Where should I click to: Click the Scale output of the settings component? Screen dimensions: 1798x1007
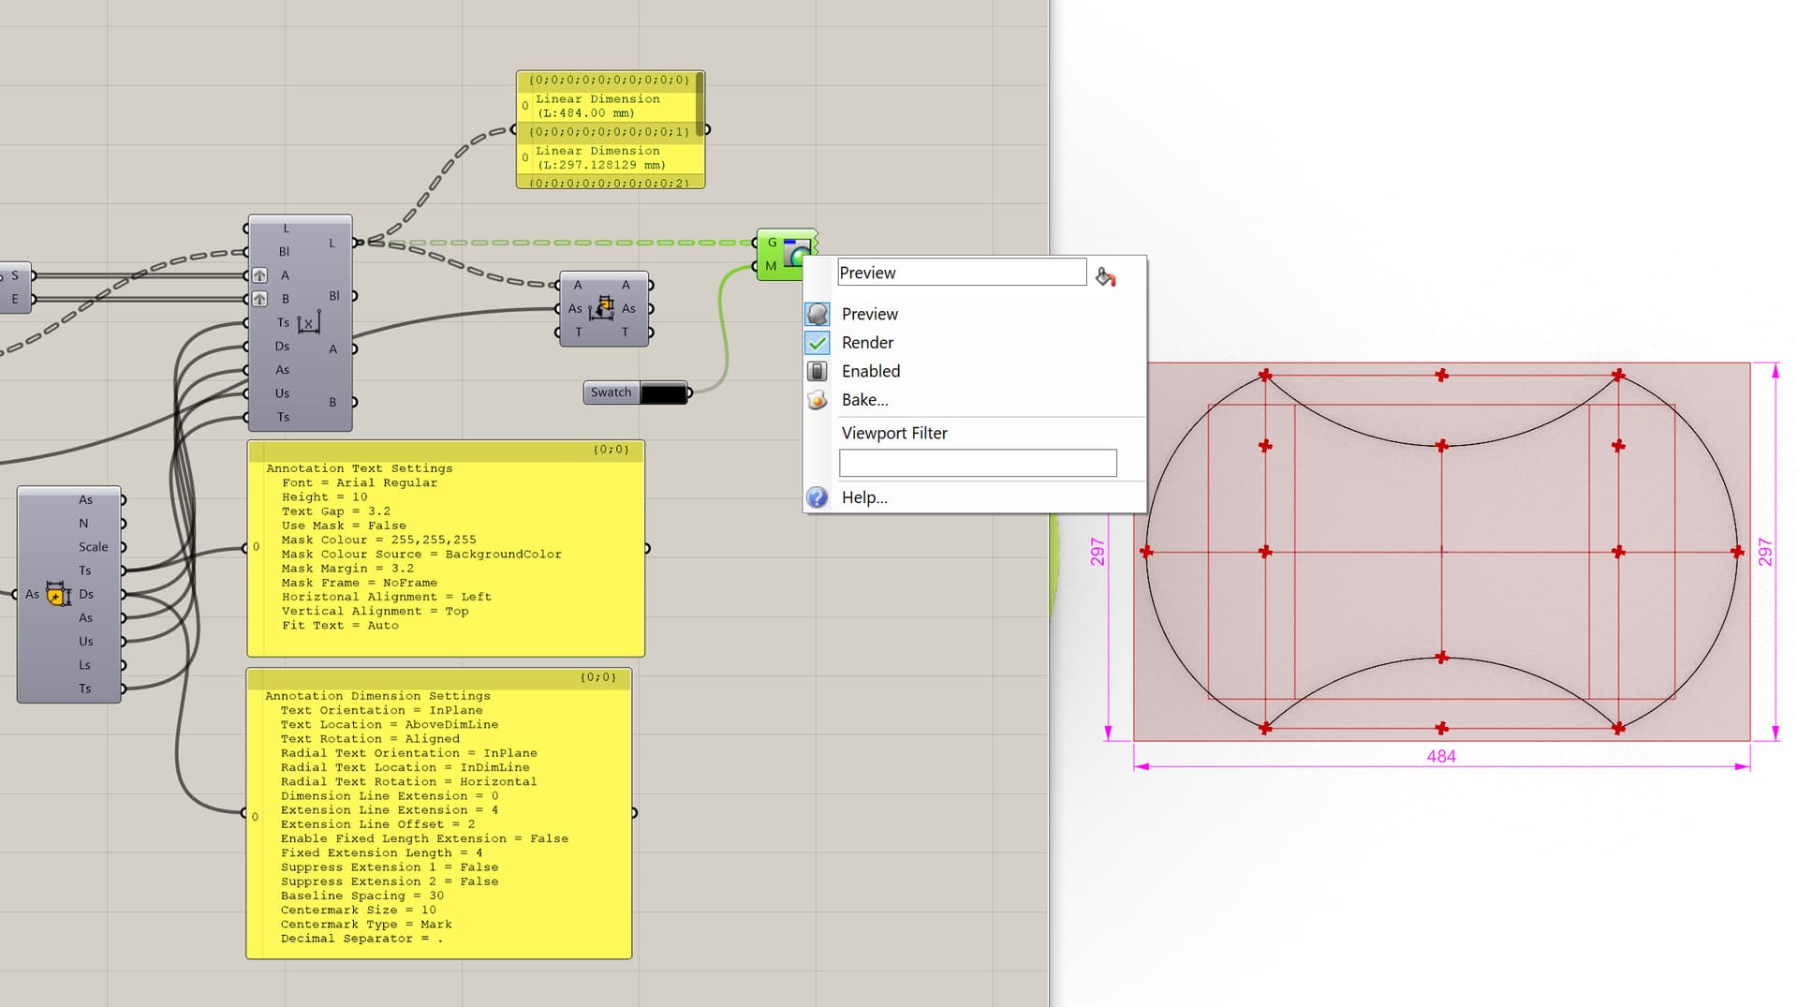pyautogui.click(x=93, y=547)
